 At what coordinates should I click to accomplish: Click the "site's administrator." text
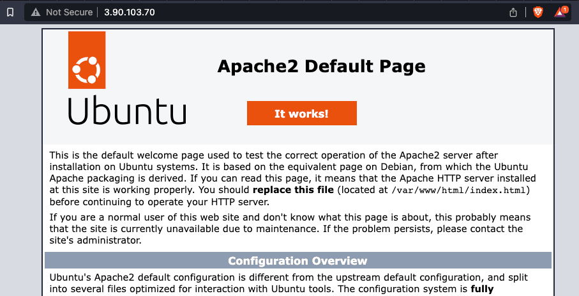[95, 240]
